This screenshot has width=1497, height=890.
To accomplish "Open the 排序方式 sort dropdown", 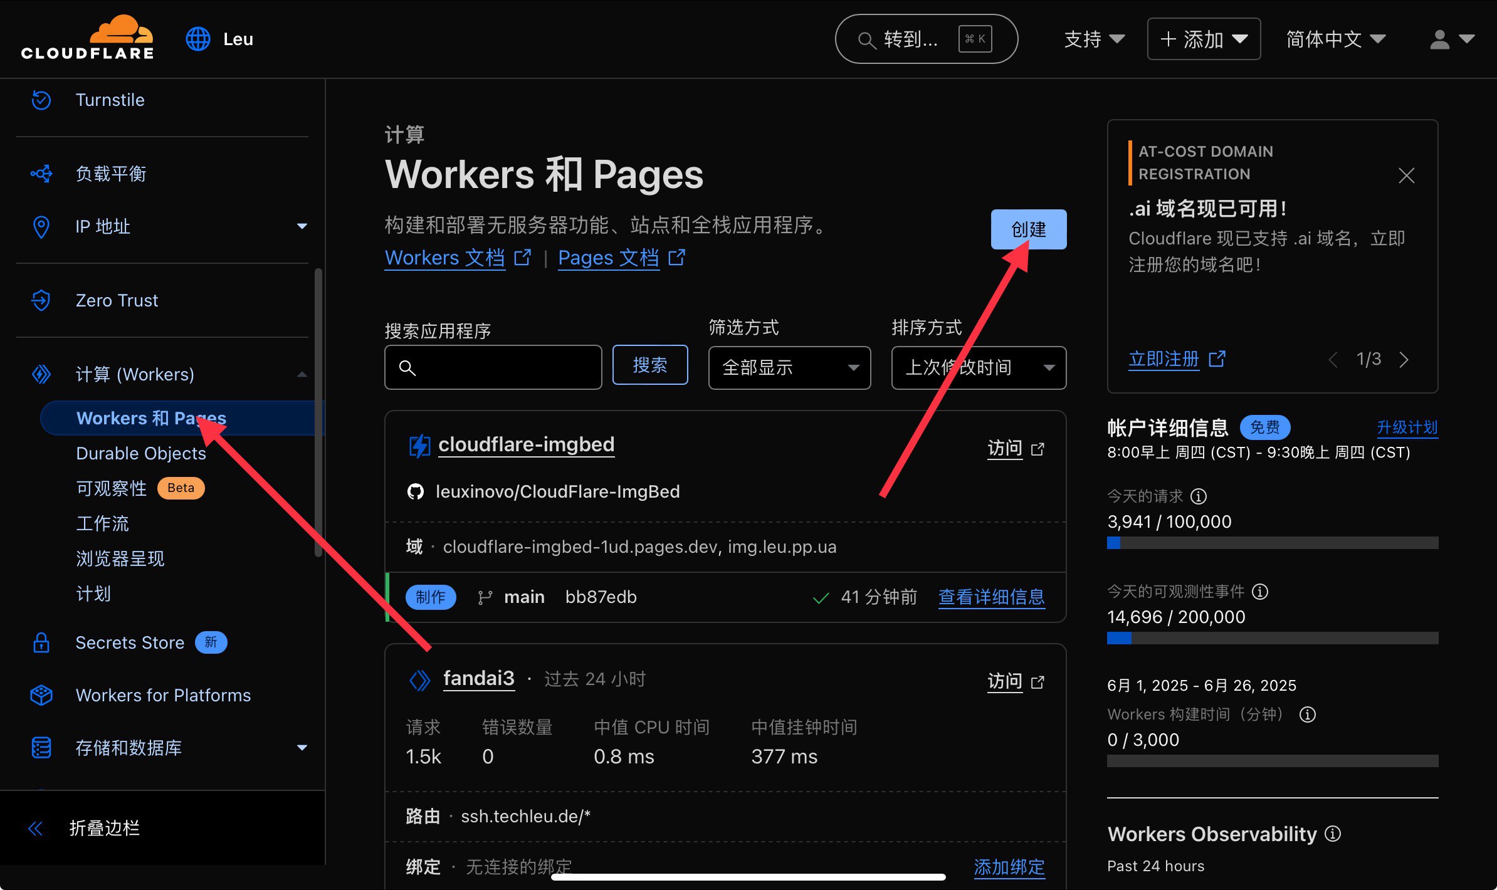I will [979, 368].
